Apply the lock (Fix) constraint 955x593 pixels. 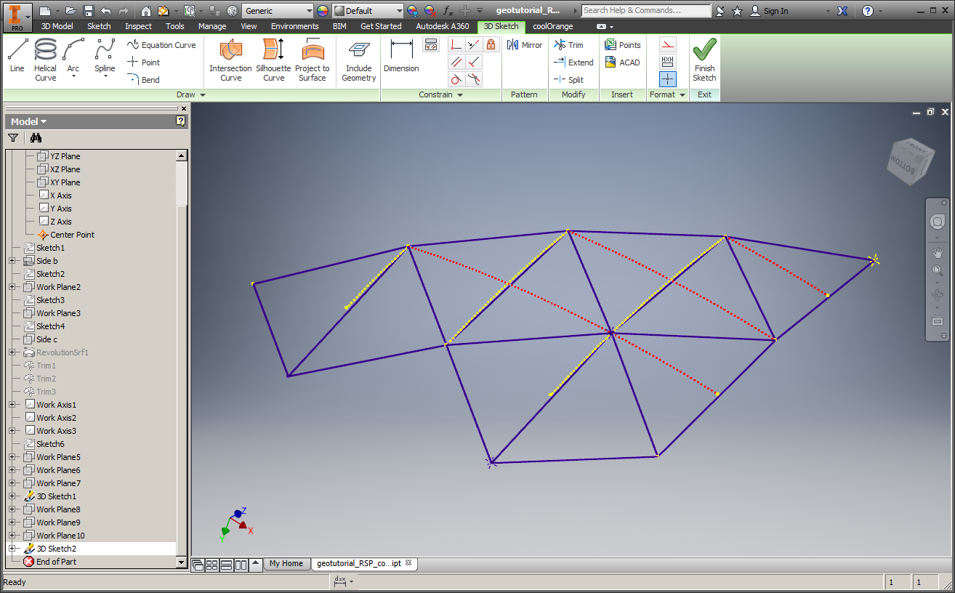pos(491,45)
